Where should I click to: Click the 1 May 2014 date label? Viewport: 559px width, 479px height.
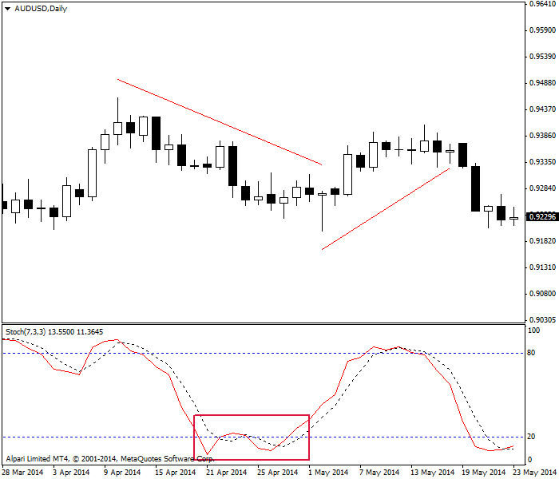point(327,472)
